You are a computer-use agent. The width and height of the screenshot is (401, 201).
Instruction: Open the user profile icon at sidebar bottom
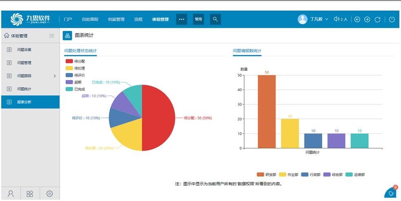[11, 194]
